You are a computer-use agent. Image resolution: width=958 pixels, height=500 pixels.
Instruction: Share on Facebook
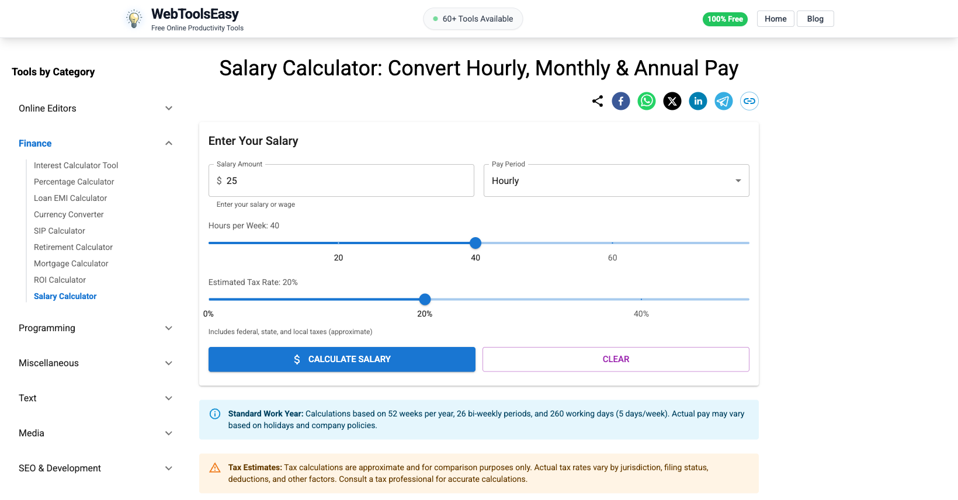[x=621, y=101]
